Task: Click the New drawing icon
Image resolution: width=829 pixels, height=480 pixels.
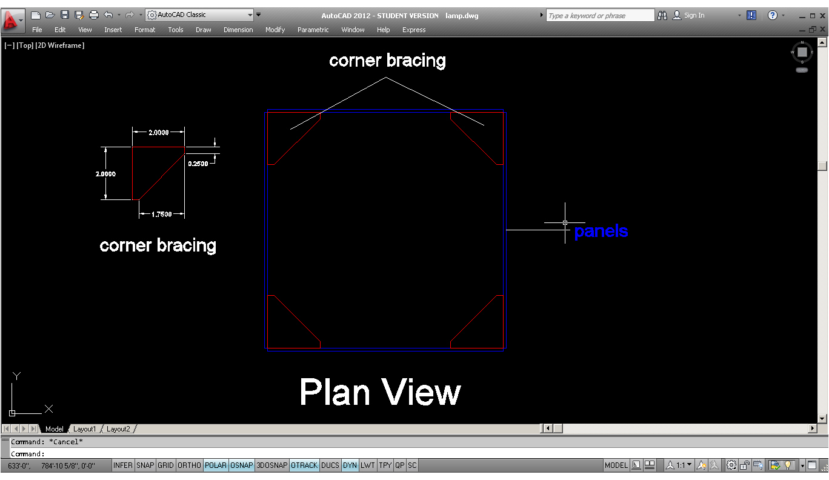Action: (36, 15)
